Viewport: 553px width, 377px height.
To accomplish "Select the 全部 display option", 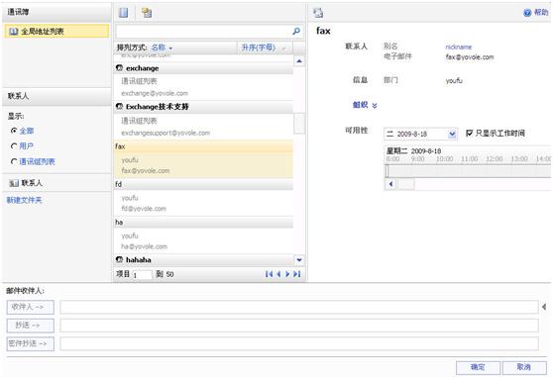I will [14, 131].
